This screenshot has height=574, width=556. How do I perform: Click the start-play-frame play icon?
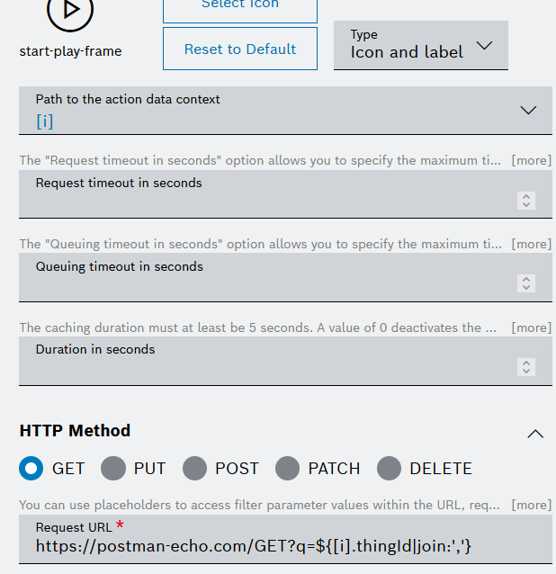tap(69, 11)
